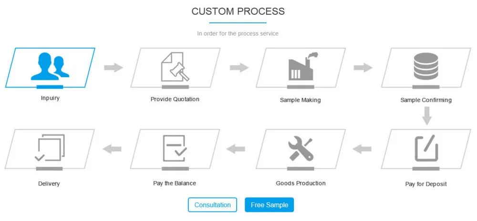Image resolution: width=477 pixels, height=221 pixels.
Task: Click the Pay the Balance checklist icon
Action: point(175,148)
